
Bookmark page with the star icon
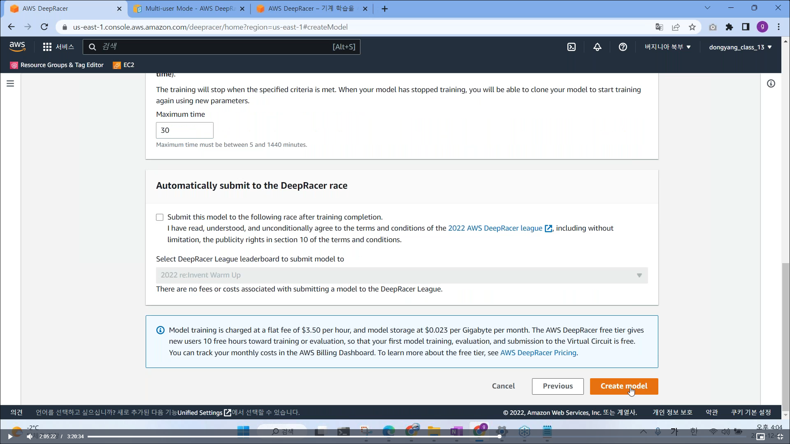point(692,27)
